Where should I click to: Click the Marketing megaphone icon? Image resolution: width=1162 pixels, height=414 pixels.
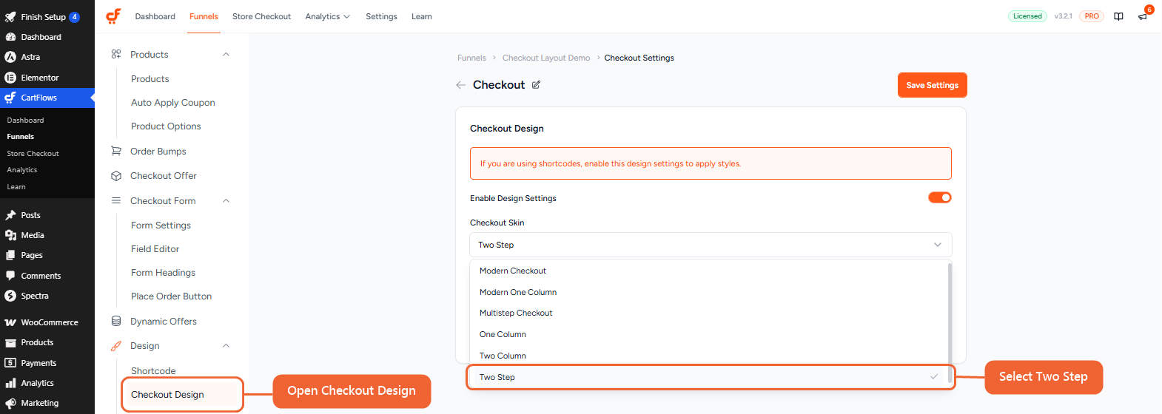pyautogui.click(x=10, y=403)
